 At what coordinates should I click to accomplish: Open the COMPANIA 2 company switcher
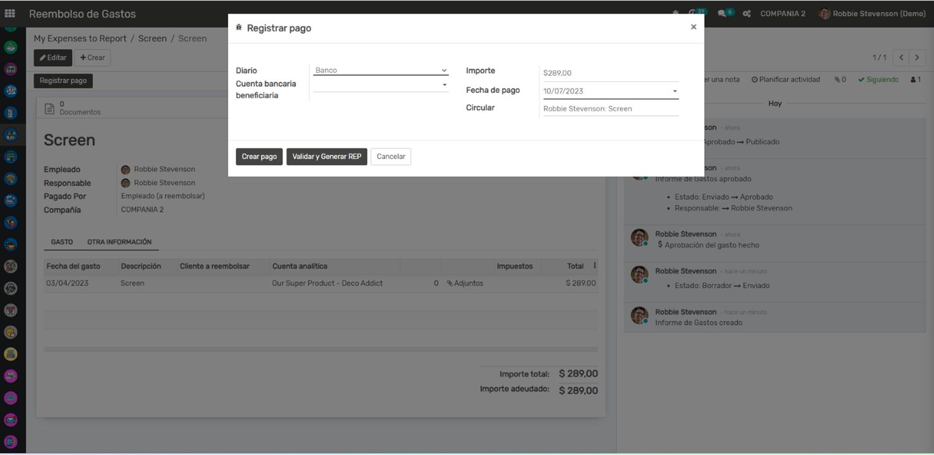tap(783, 14)
